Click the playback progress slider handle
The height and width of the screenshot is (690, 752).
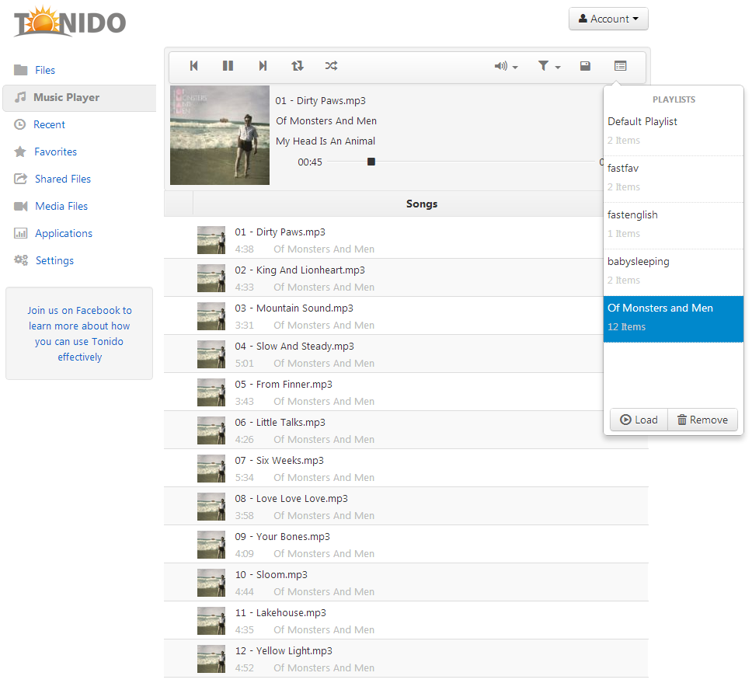371,162
